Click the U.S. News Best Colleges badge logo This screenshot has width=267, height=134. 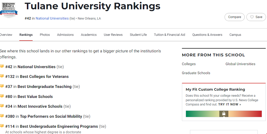9,10
